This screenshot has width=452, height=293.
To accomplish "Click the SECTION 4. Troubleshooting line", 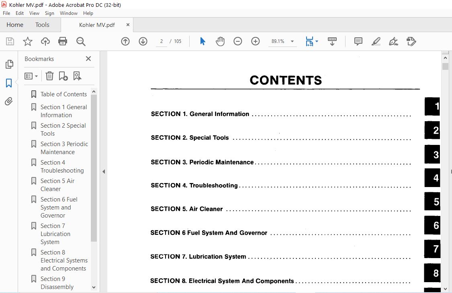I will click(x=281, y=185).
